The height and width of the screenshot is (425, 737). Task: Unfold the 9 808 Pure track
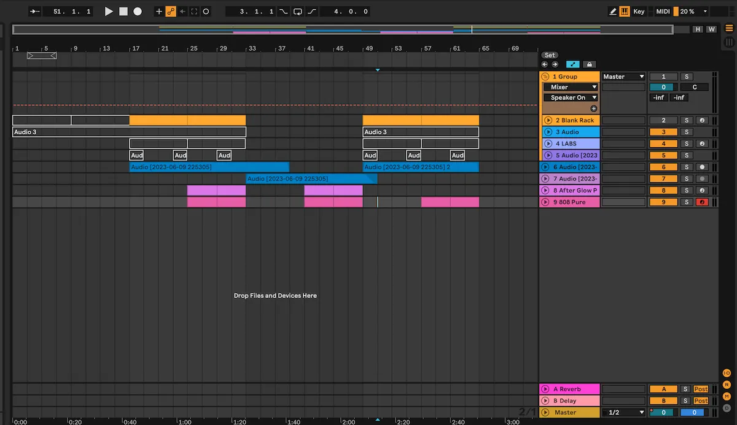coord(545,202)
